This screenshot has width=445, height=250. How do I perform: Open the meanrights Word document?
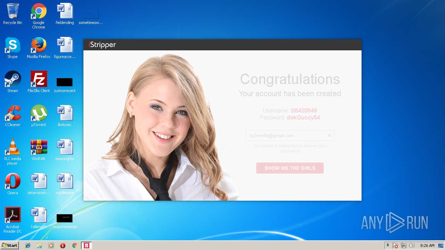[65, 150]
